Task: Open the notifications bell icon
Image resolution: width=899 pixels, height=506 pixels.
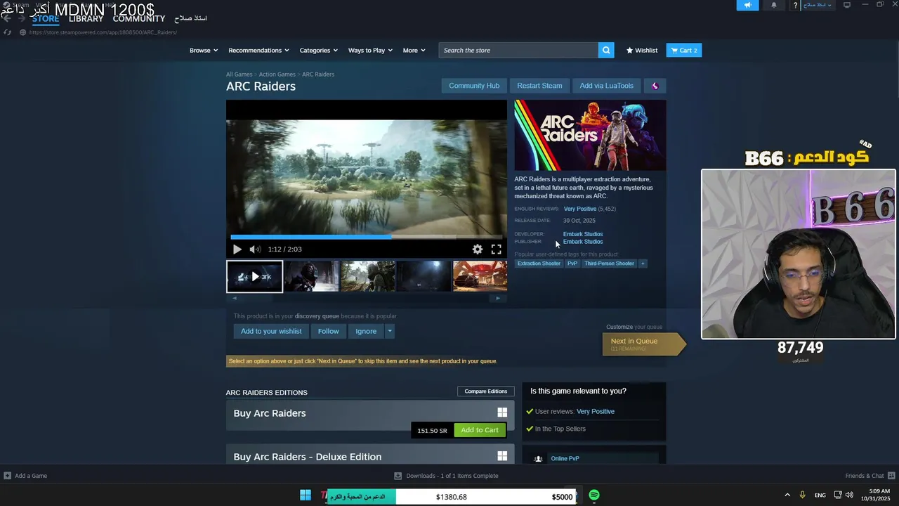Action: (774, 5)
